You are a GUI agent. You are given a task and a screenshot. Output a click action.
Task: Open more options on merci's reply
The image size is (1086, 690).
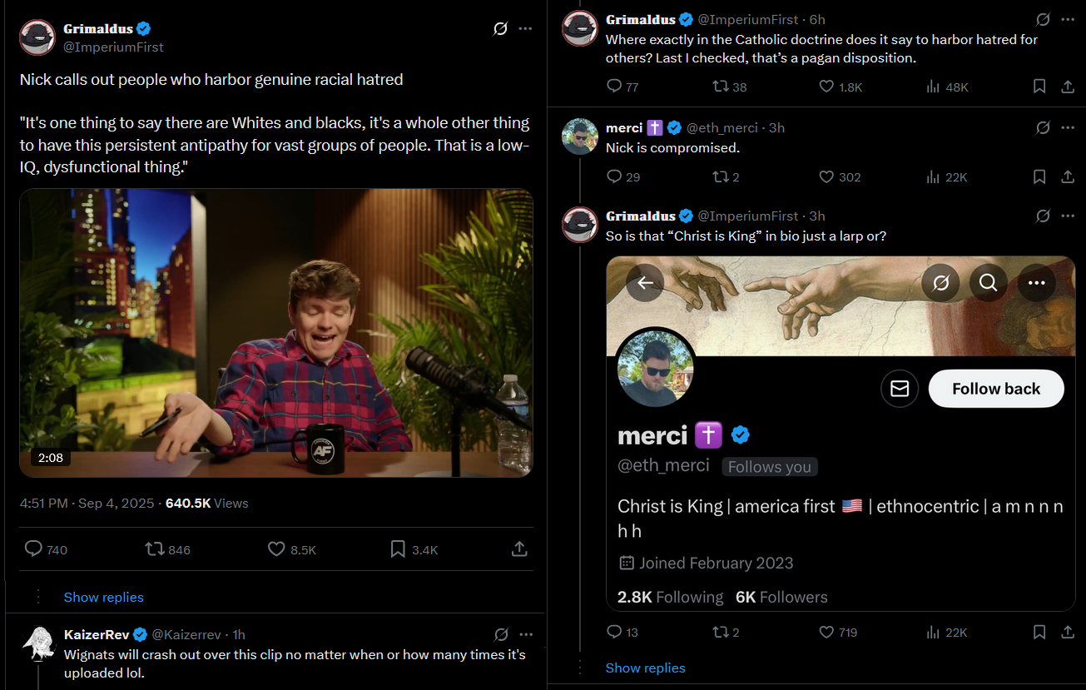point(1068,127)
